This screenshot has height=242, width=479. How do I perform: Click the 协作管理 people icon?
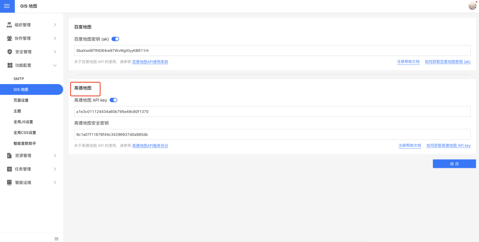9,38
